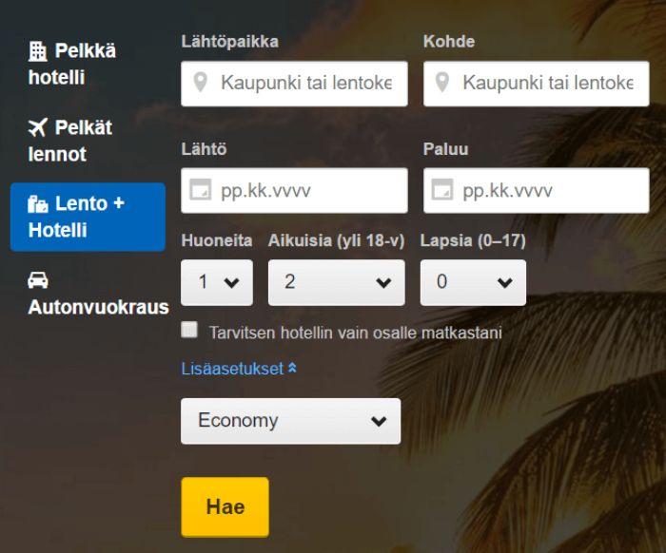Switch to the Pelkät lennot tab
Image resolution: width=666 pixels, height=553 pixels.
click(x=70, y=141)
